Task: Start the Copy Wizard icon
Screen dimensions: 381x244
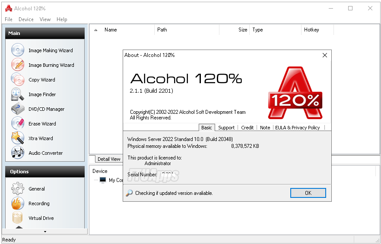Action: pos(18,80)
